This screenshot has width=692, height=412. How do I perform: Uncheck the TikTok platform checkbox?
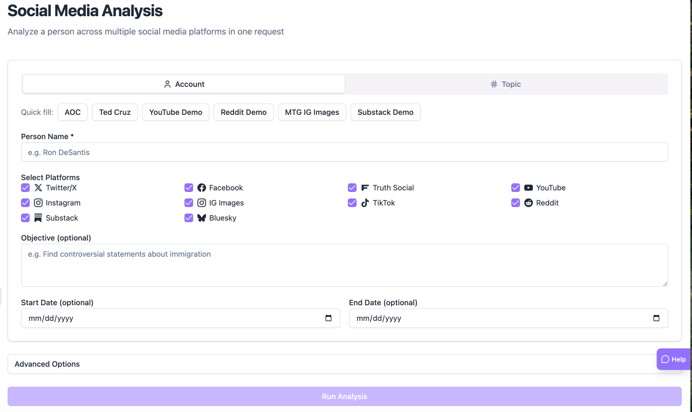352,203
